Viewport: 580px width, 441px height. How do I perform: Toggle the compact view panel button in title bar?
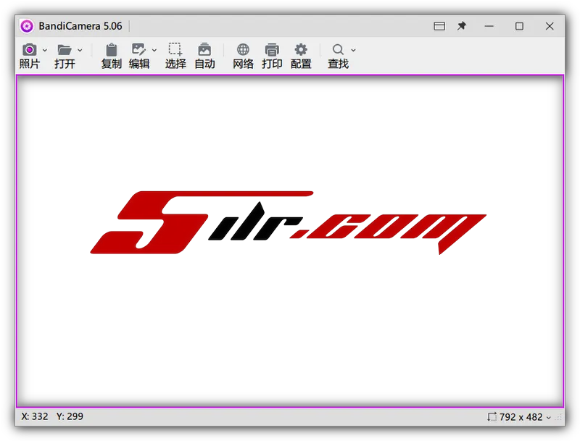pos(439,26)
